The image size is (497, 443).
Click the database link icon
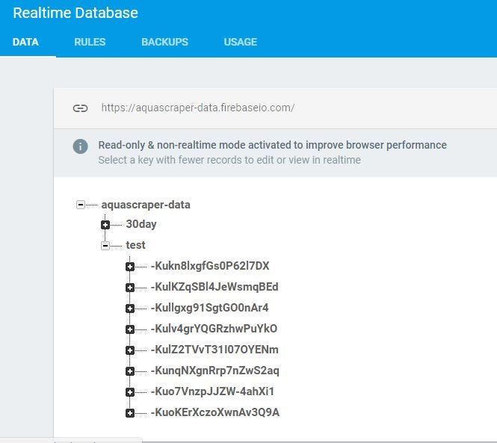pos(80,108)
